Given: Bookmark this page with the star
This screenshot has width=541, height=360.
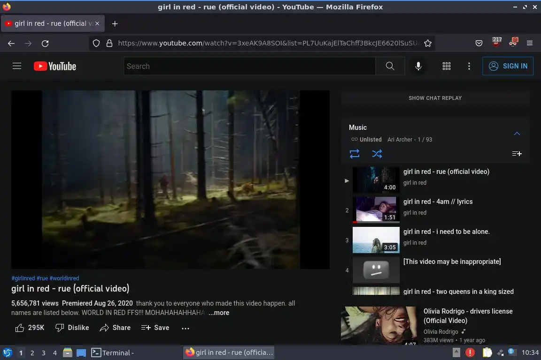Looking at the screenshot, I should click(427, 44).
